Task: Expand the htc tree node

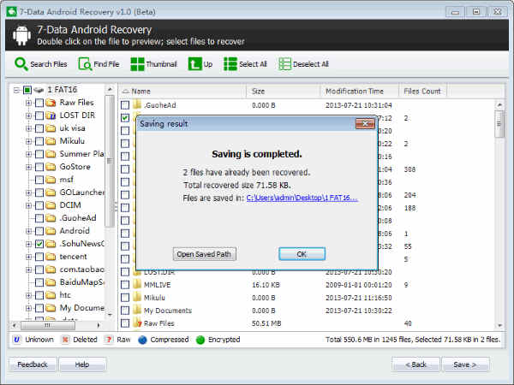Action: tap(28, 295)
